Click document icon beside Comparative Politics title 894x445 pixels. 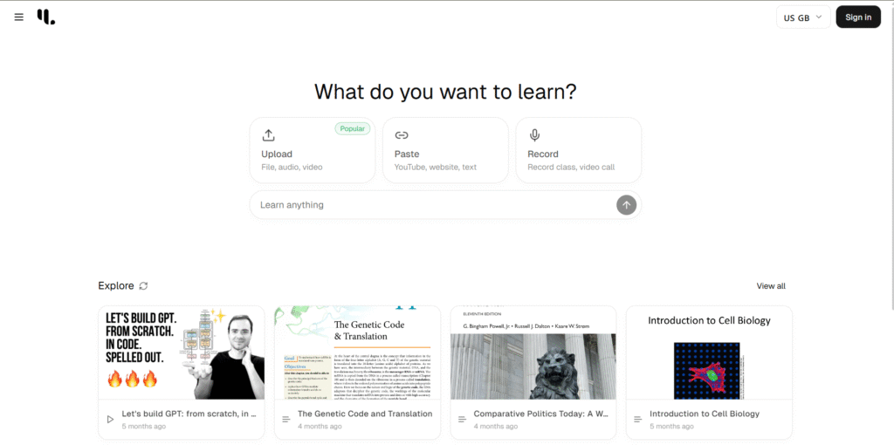click(x=463, y=420)
